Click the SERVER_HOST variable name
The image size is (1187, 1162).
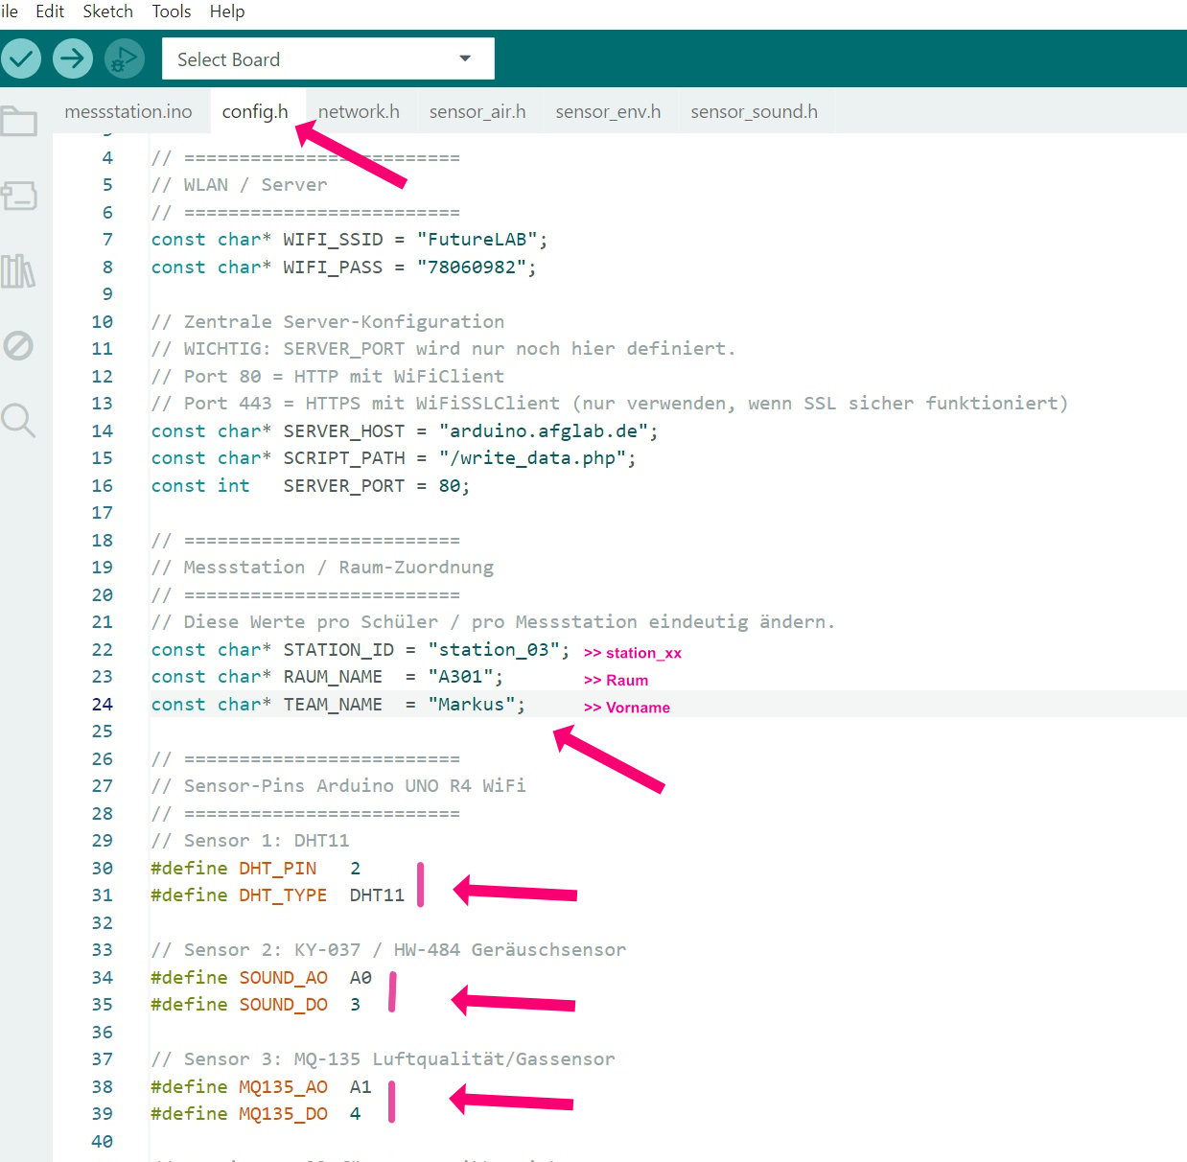(344, 431)
